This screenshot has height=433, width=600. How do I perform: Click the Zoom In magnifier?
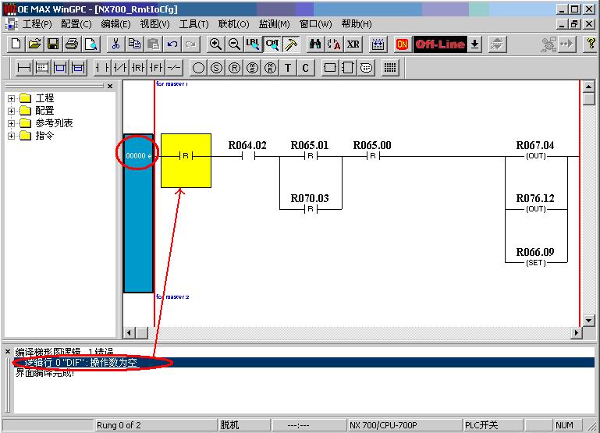215,44
